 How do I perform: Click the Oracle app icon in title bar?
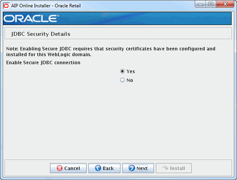[x=6, y=6]
